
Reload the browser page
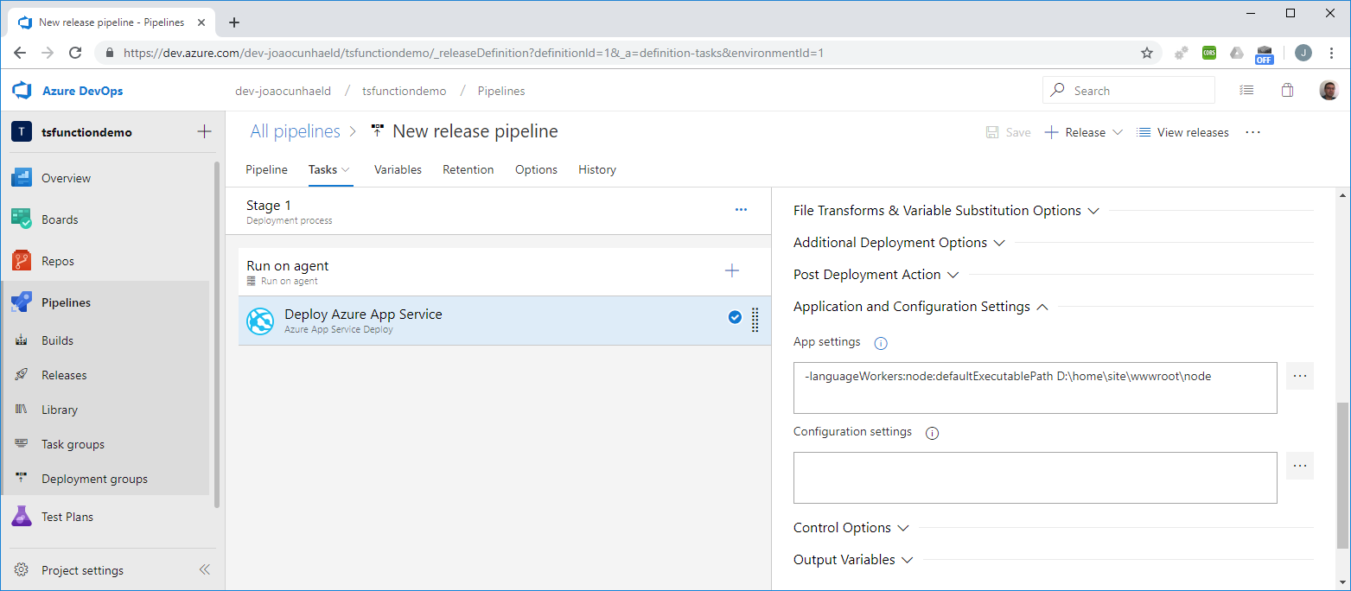click(75, 53)
